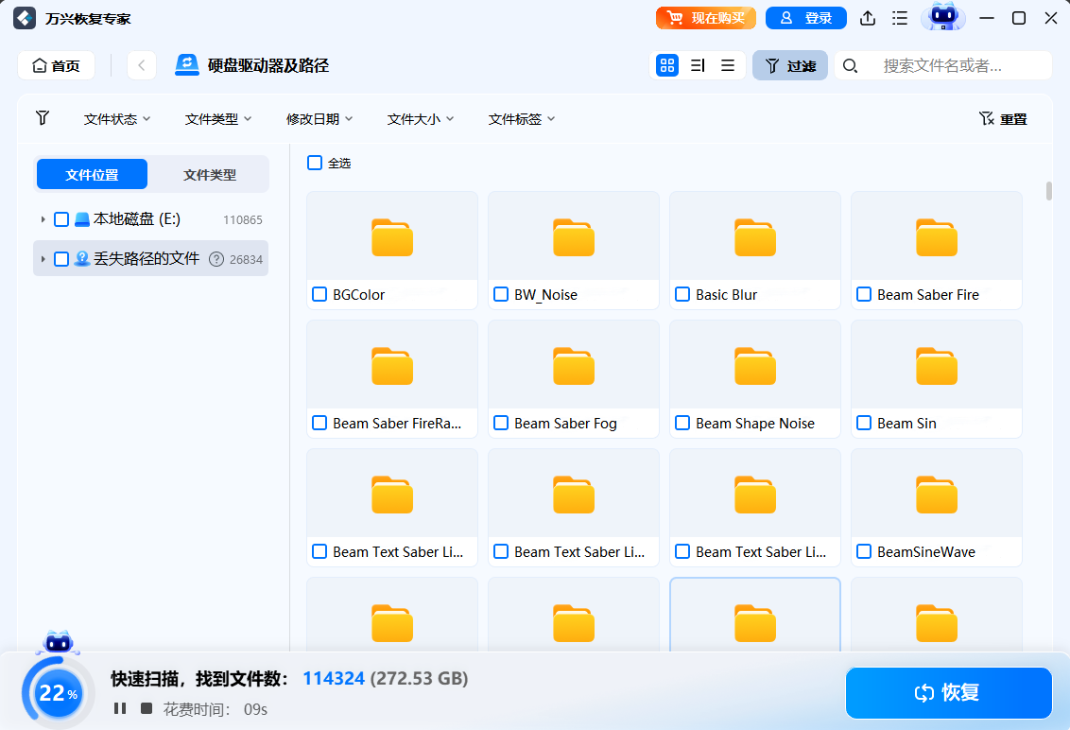Select the 本地磁盘 (E:) checkbox
Screen dimensions: 1070x730
61,219
